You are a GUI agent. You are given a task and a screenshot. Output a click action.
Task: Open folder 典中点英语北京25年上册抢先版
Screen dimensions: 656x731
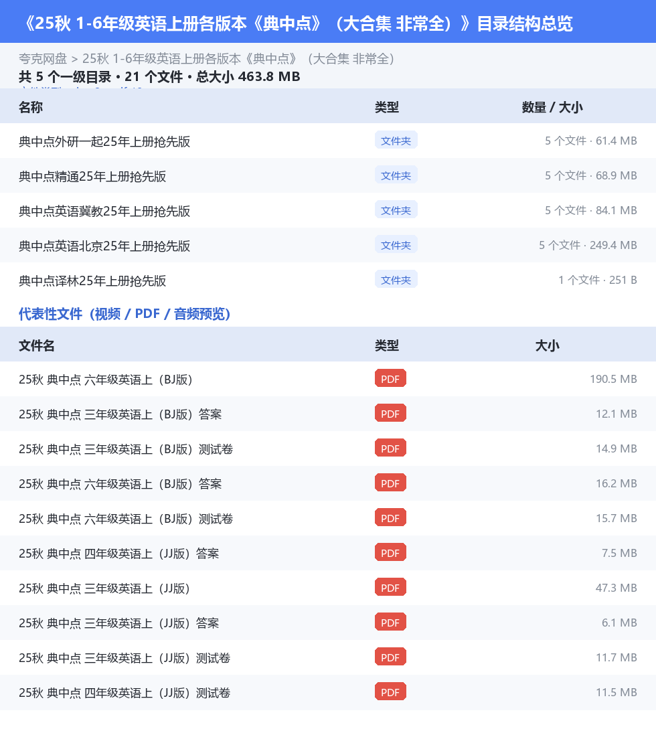point(104,246)
